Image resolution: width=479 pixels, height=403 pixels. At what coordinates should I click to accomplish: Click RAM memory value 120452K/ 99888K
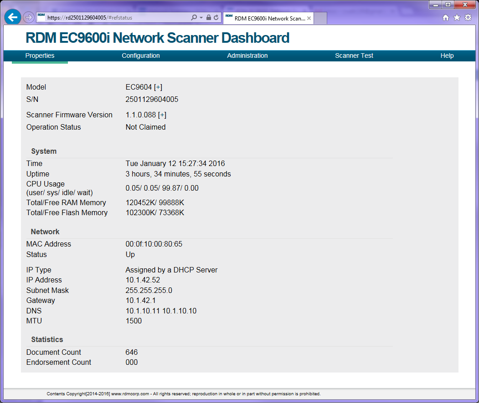pos(155,203)
